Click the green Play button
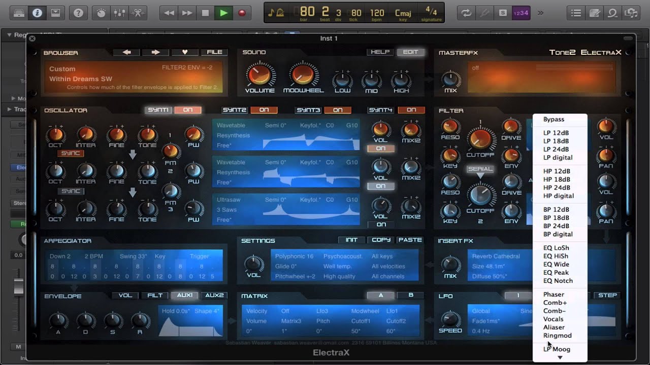 (223, 13)
